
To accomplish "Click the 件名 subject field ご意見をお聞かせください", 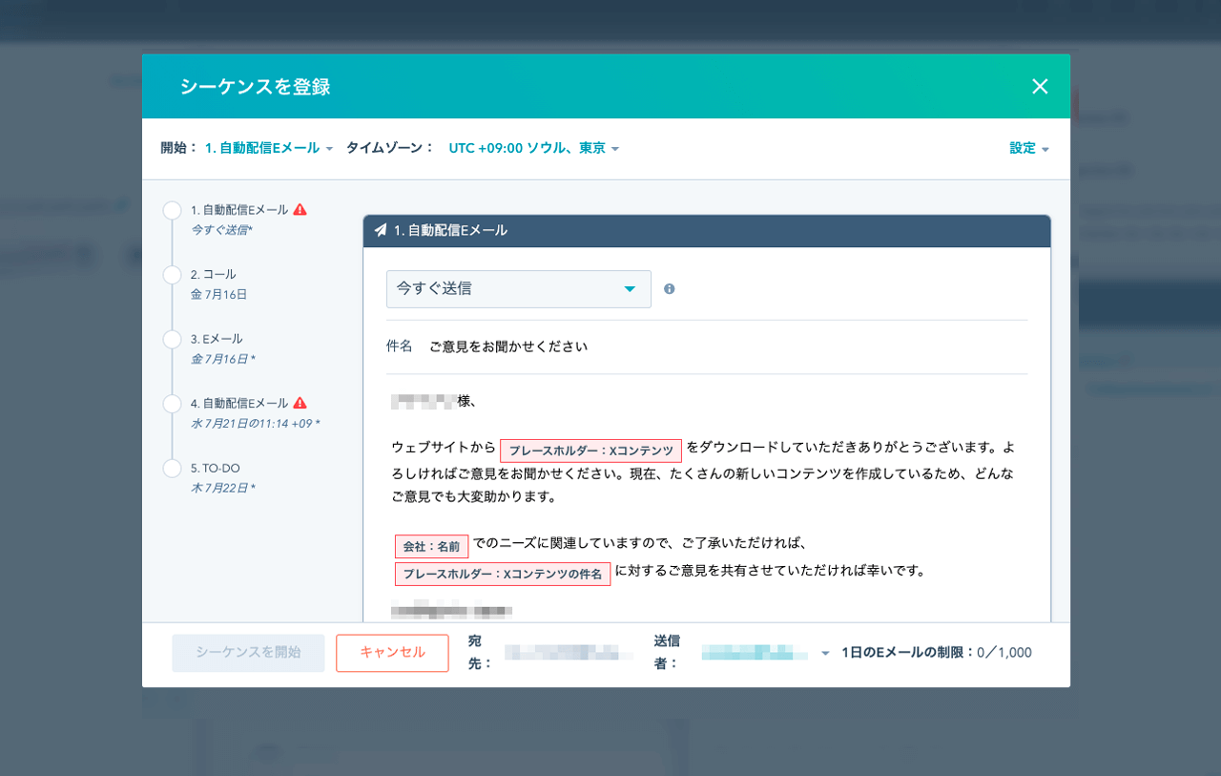I will click(508, 346).
